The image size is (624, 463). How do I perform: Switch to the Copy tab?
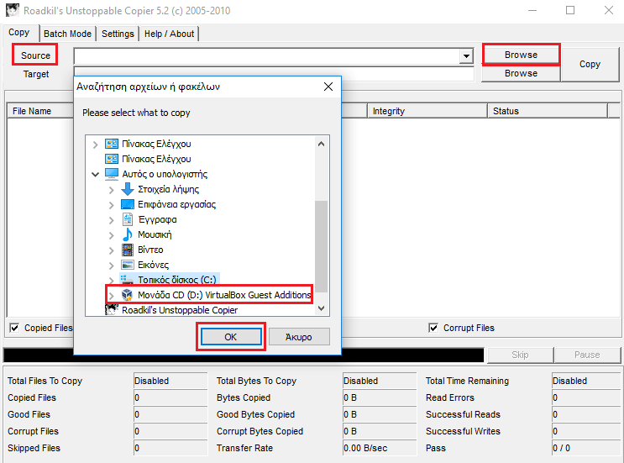point(19,32)
